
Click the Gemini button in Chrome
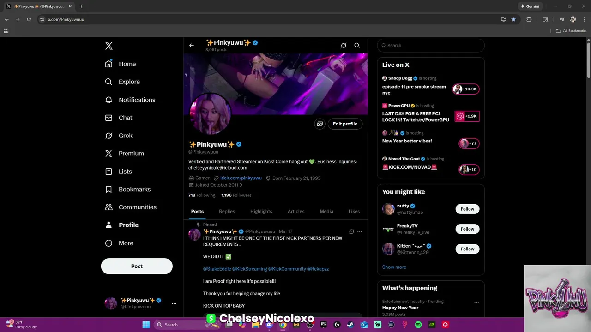click(529, 6)
